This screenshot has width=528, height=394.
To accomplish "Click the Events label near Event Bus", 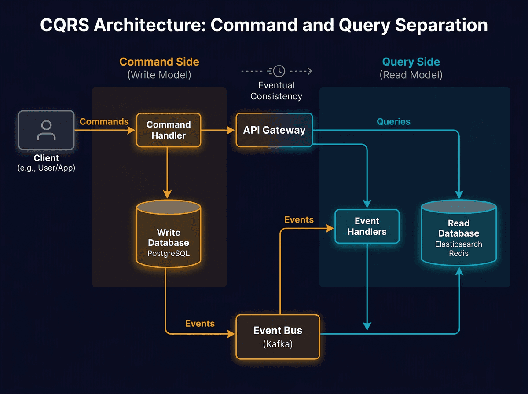I will point(200,323).
